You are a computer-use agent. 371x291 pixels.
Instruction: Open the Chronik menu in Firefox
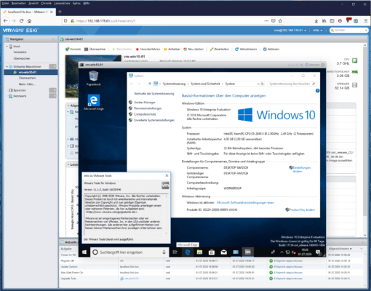tap(46, 4)
